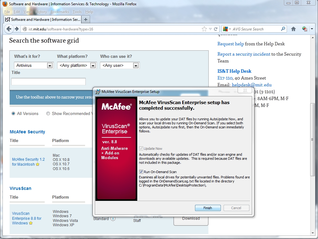Select the Show Recommended radio button
This screenshot has width=318, height=239.
pos(48,113)
